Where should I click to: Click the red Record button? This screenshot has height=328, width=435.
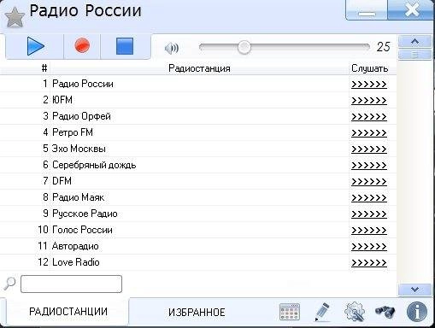point(82,45)
